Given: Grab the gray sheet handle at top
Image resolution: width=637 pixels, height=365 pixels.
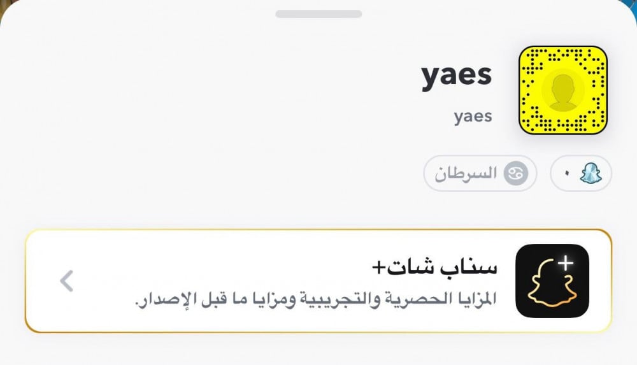Looking at the screenshot, I should pyautogui.click(x=318, y=14).
